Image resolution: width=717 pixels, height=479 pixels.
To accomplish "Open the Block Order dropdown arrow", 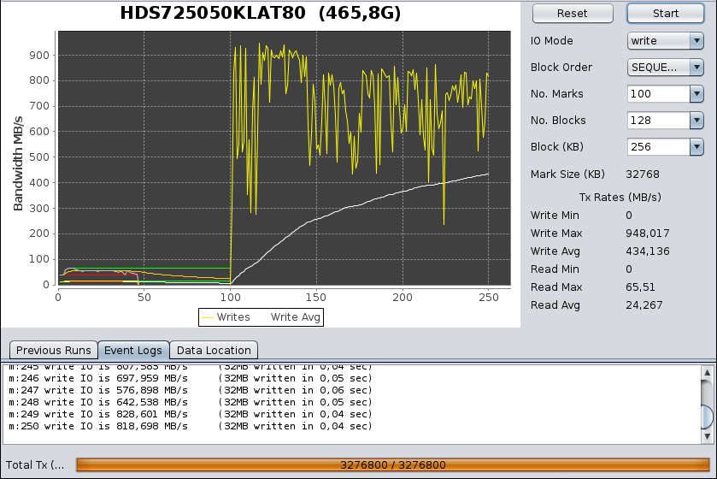I will pyautogui.click(x=696, y=68).
